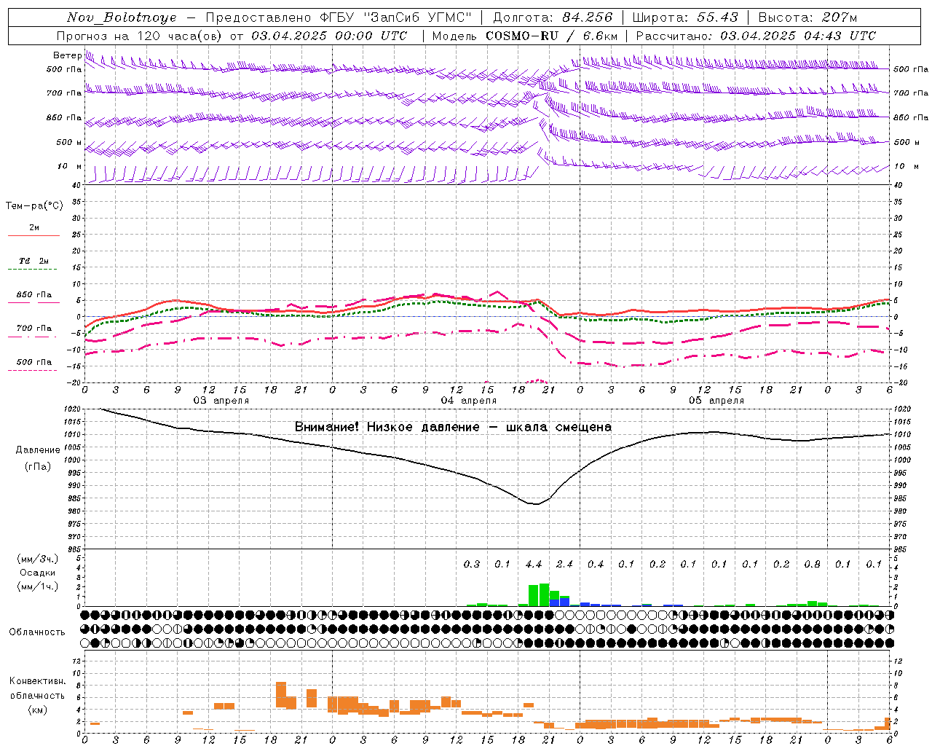
Task: Click the 03 апреля date label
Action: [221, 401]
